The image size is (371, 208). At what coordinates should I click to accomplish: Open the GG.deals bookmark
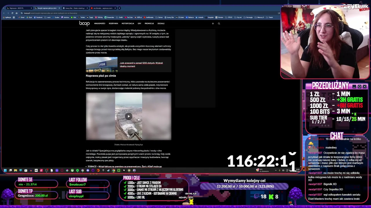[180, 17]
